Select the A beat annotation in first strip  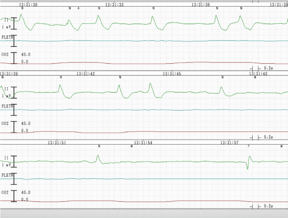point(78,8)
